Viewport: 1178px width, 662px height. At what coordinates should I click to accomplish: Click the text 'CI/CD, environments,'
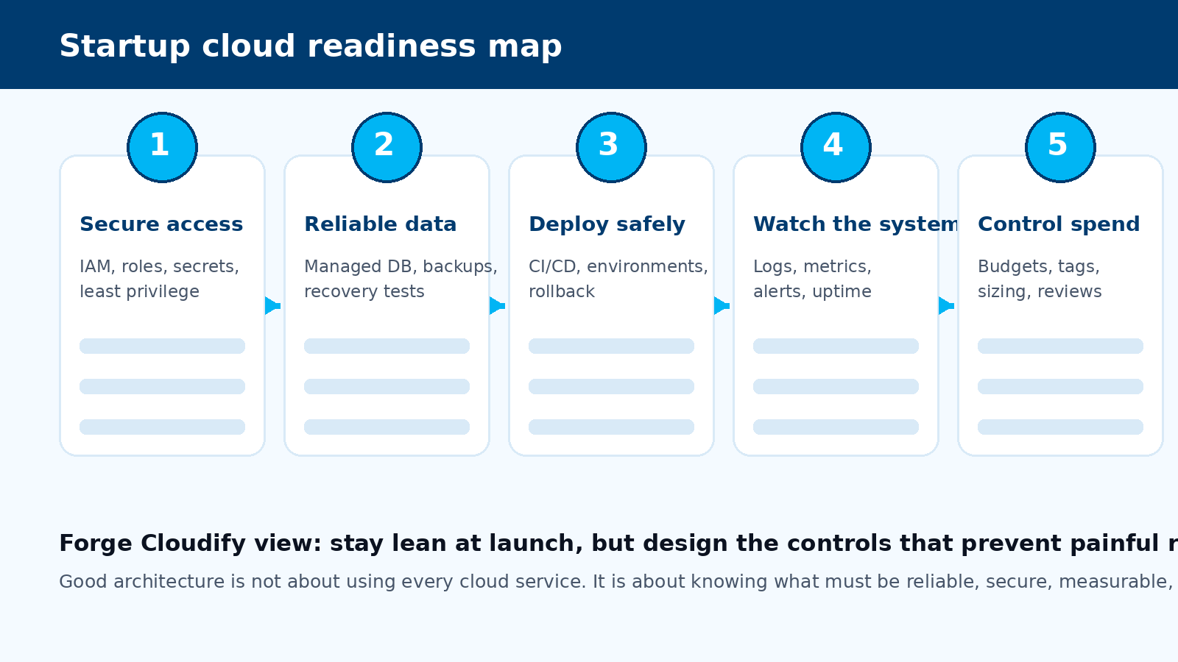618,266
